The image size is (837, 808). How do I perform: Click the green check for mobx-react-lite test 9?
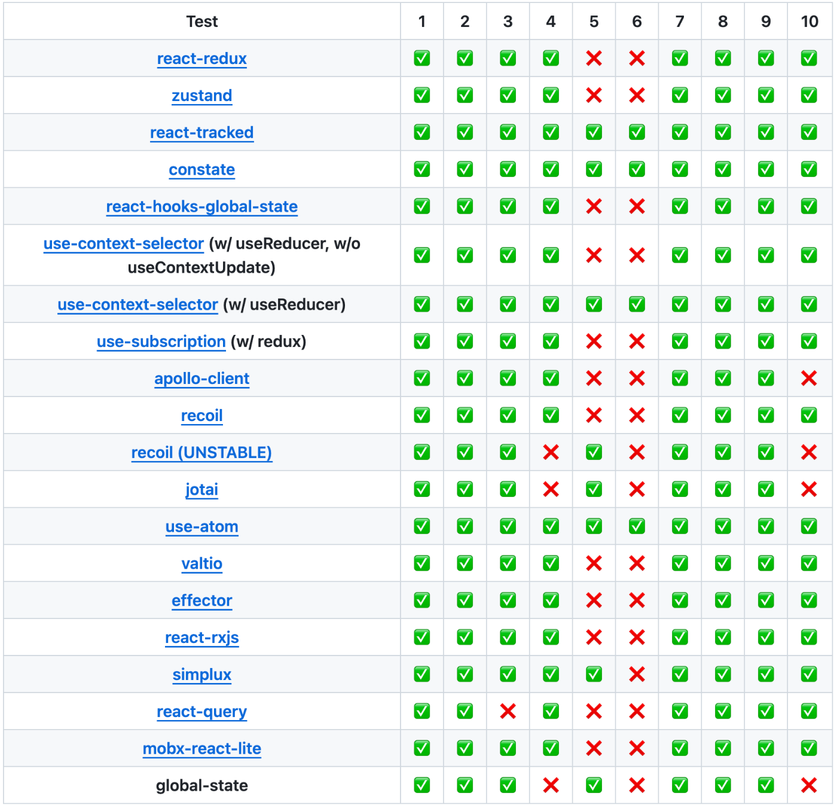(x=766, y=748)
